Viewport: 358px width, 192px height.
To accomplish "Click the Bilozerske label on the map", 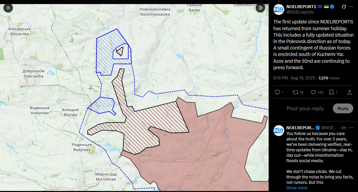I will 20,32.
